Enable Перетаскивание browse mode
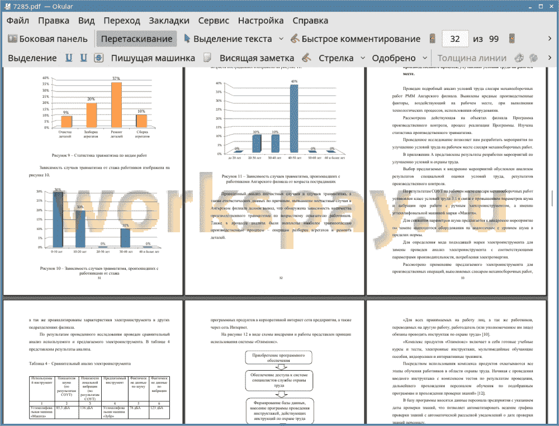Screen dimensions: 559x426 click(136, 39)
